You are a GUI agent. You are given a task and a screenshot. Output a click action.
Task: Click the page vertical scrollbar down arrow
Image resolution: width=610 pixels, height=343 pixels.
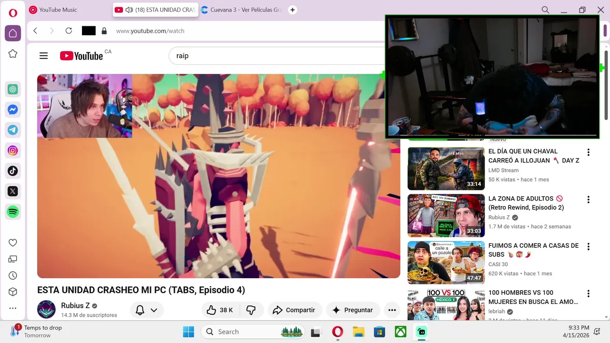(x=606, y=316)
